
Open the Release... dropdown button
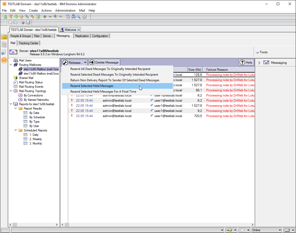[74, 62]
